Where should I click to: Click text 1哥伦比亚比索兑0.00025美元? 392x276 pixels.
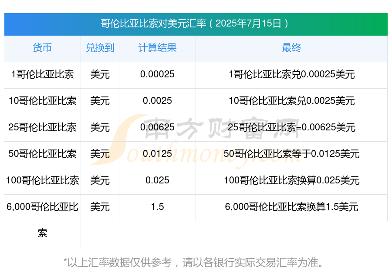(x=291, y=74)
